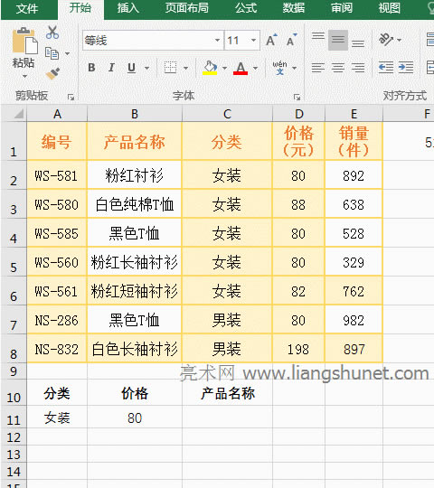This screenshot has height=488, width=434.
Task: Switch to the 公式 tab
Action: [246, 8]
